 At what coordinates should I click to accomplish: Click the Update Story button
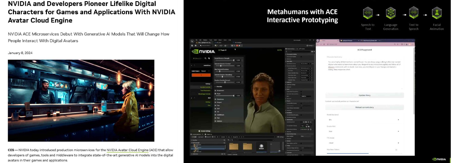365,95
